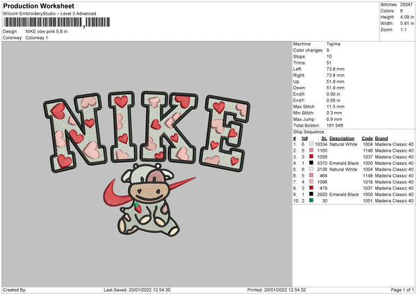
Task: Select the cartoon cow in the design preview
Action: tap(148, 200)
